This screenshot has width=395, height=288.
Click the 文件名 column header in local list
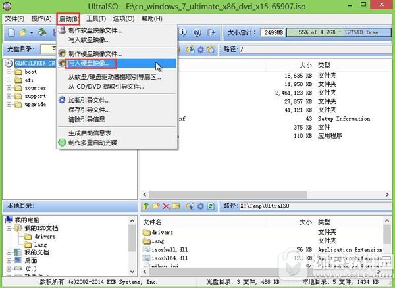coord(153,222)
